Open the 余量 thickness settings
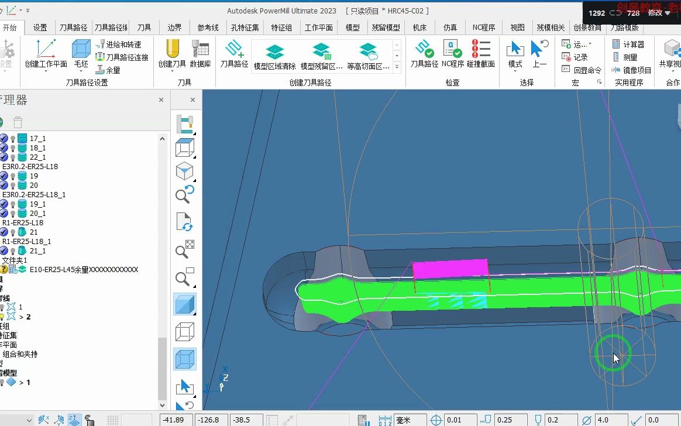Viewport: 681px width, 426px height. [x=108, y=70]
